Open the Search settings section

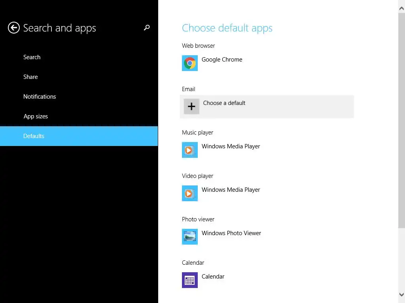79,57
